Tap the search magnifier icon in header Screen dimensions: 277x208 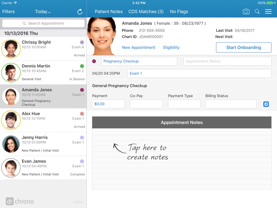coord(257,11)
